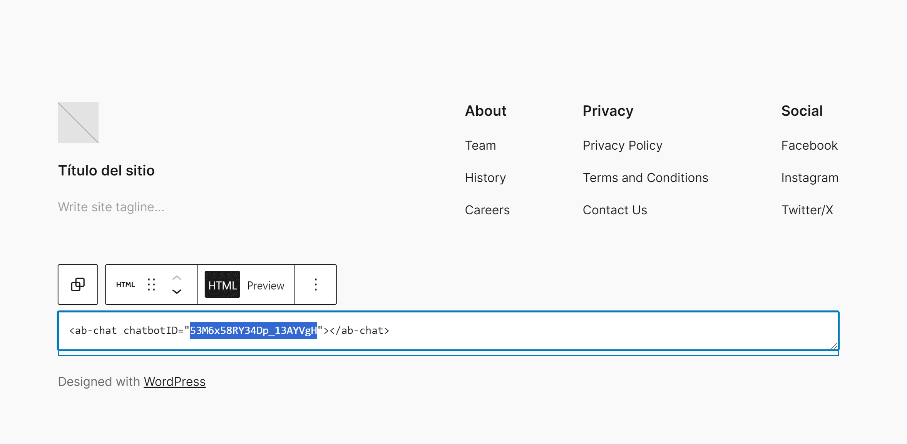907x444 pixels.
Task: Select the HTML drag handle icon
Action: click(x=152, y=284)
